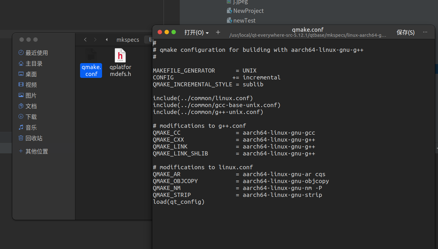Open 下载 in the sidebar

pos(28,117)
